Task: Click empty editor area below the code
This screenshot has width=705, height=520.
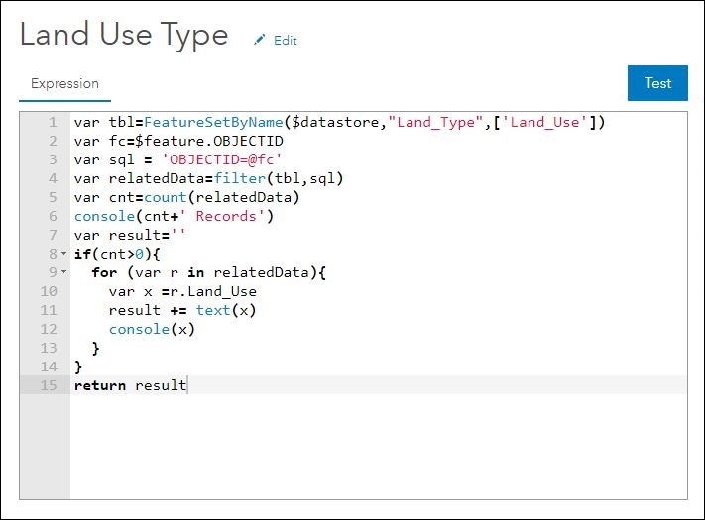Action: 378,447
